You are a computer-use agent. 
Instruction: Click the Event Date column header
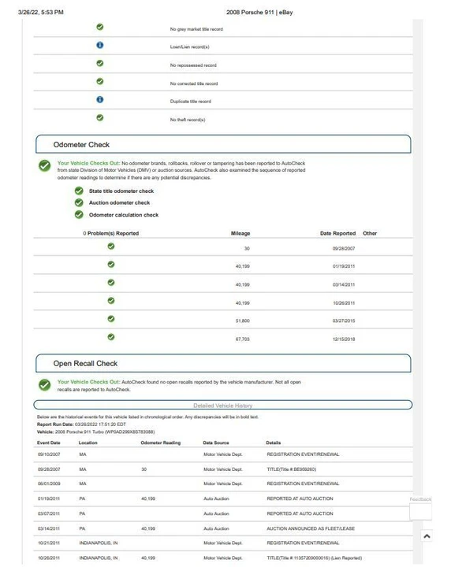point(49,443)
